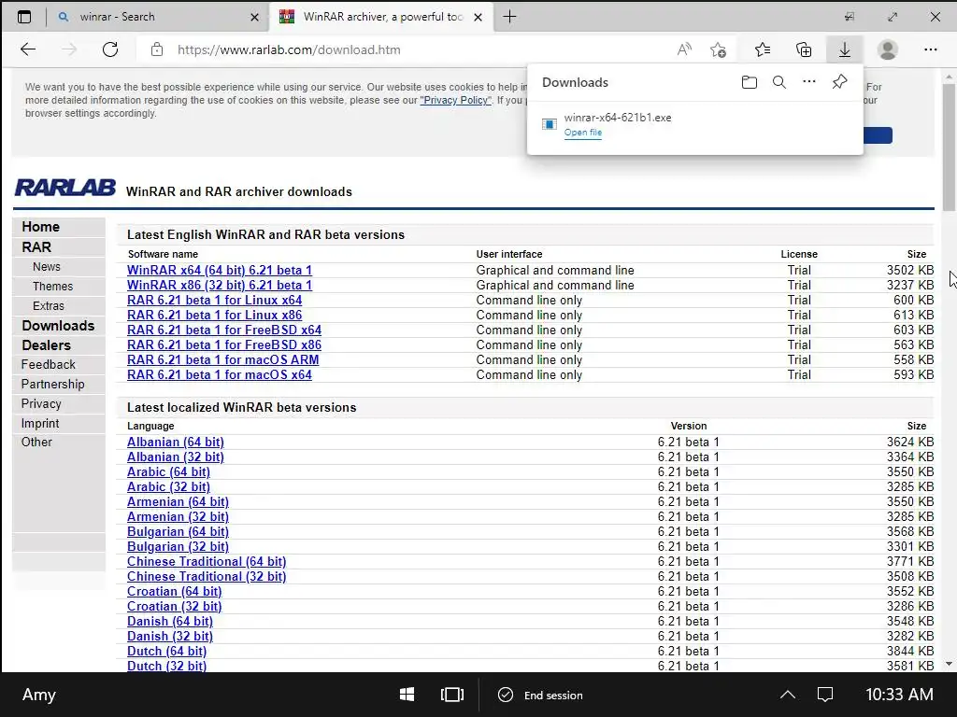The width and height of the screenshot is (957, 717).
Task: Toggle the Downloads toolbar button
Action: [x=845, y=49]
